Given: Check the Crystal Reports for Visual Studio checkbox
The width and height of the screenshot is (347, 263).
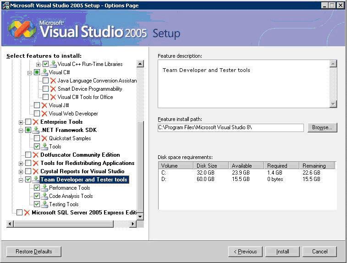Looking at the screenshot, I should 28,171.
